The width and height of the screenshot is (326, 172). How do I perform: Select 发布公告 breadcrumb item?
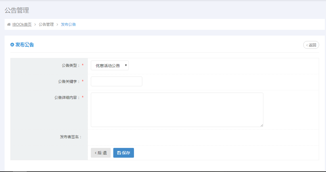click(x=68, y=24)
